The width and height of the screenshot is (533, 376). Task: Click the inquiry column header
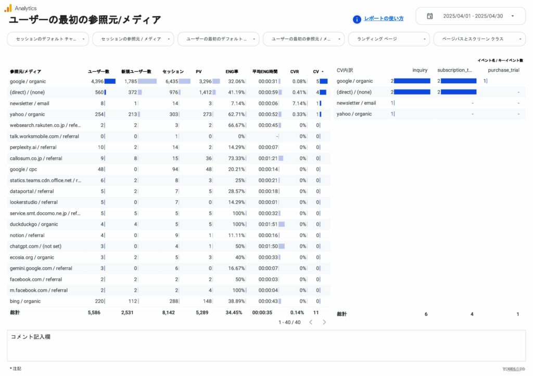(x=420, y=70)
